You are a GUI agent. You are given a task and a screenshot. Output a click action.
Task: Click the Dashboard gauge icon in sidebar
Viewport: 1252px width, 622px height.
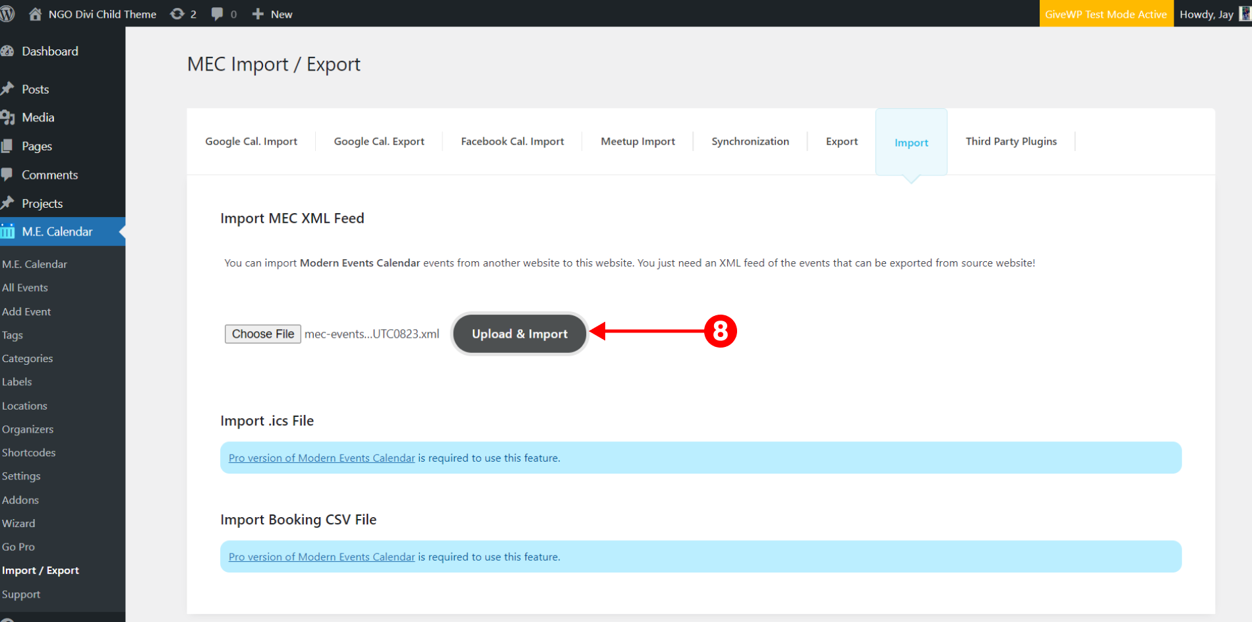[x=7, y=51]
